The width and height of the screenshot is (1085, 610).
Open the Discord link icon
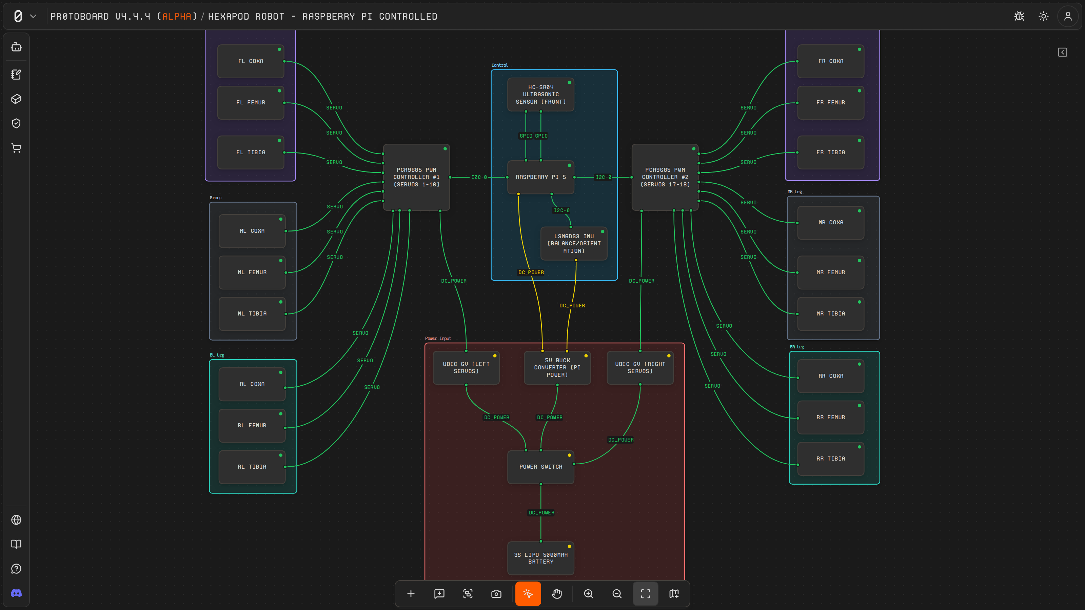[x=16, y=593]
